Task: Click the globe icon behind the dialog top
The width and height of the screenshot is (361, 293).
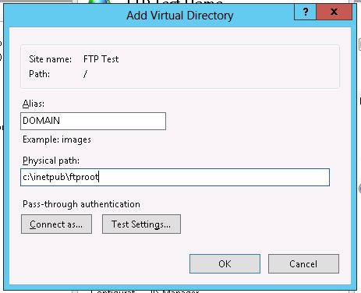Action: pyautogui.click(x=100, y=2)
